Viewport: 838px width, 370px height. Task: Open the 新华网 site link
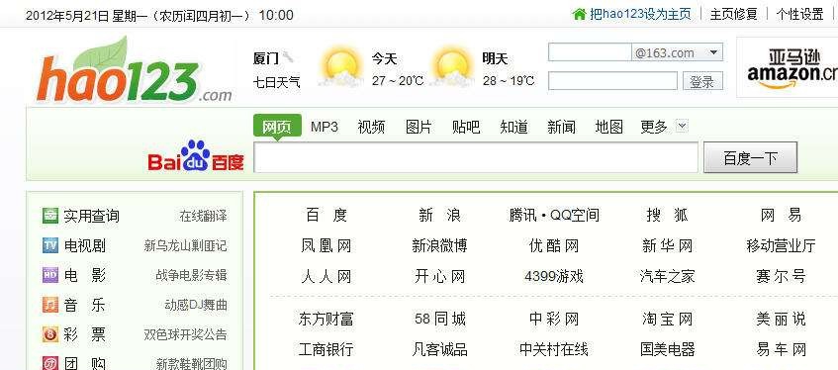coord(667,246)
